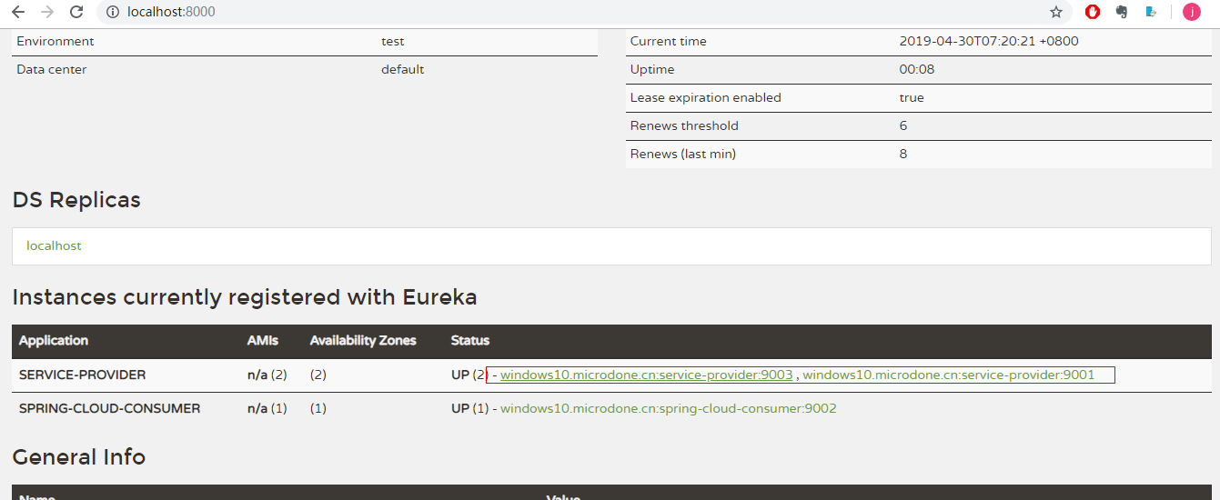The image size is (1220, 500).
Task: Click availability zones (2) in SERVICE-PROVIDER row
Action: pos(318,375)
